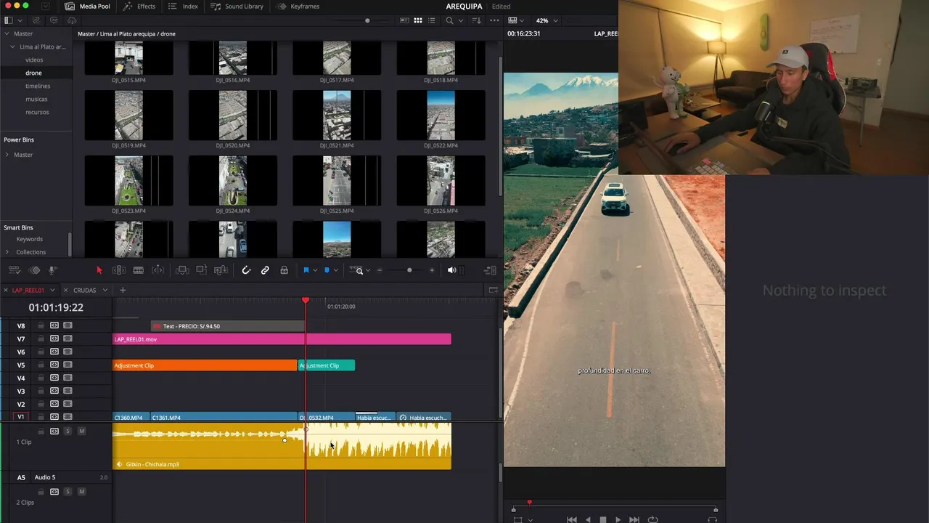Select the V1 track destination box
This screenshot has width=929, height=523.
point(21,417)
